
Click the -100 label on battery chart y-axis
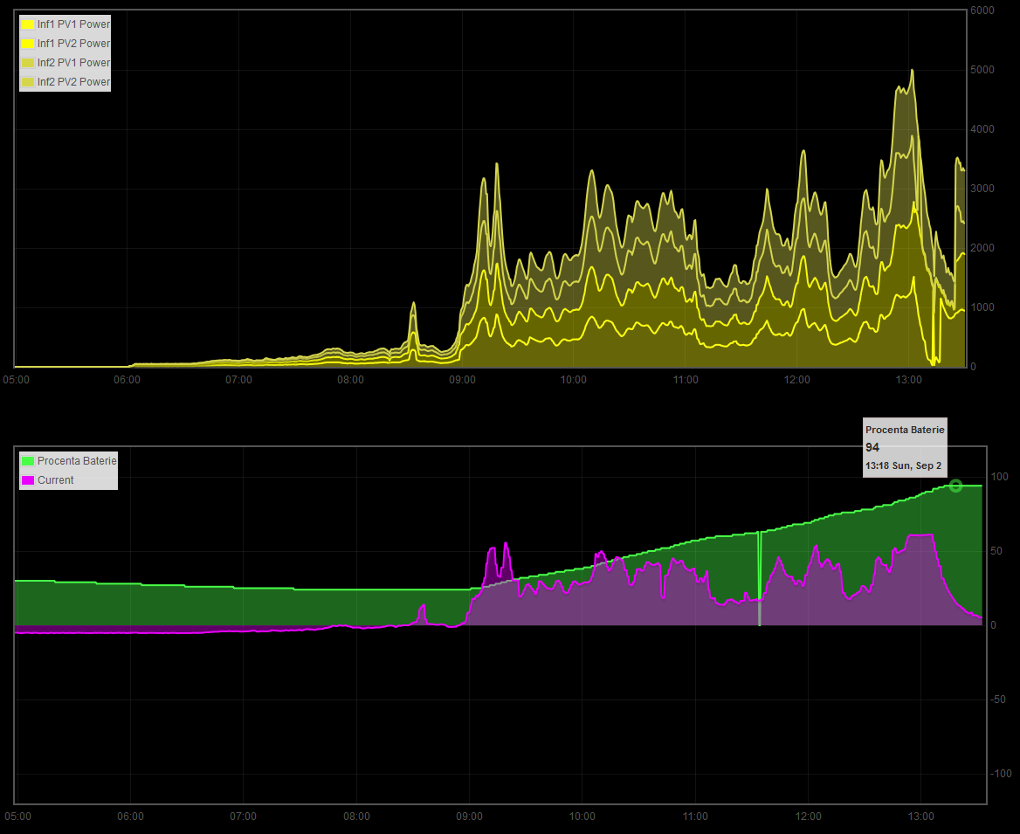[997, 774]
